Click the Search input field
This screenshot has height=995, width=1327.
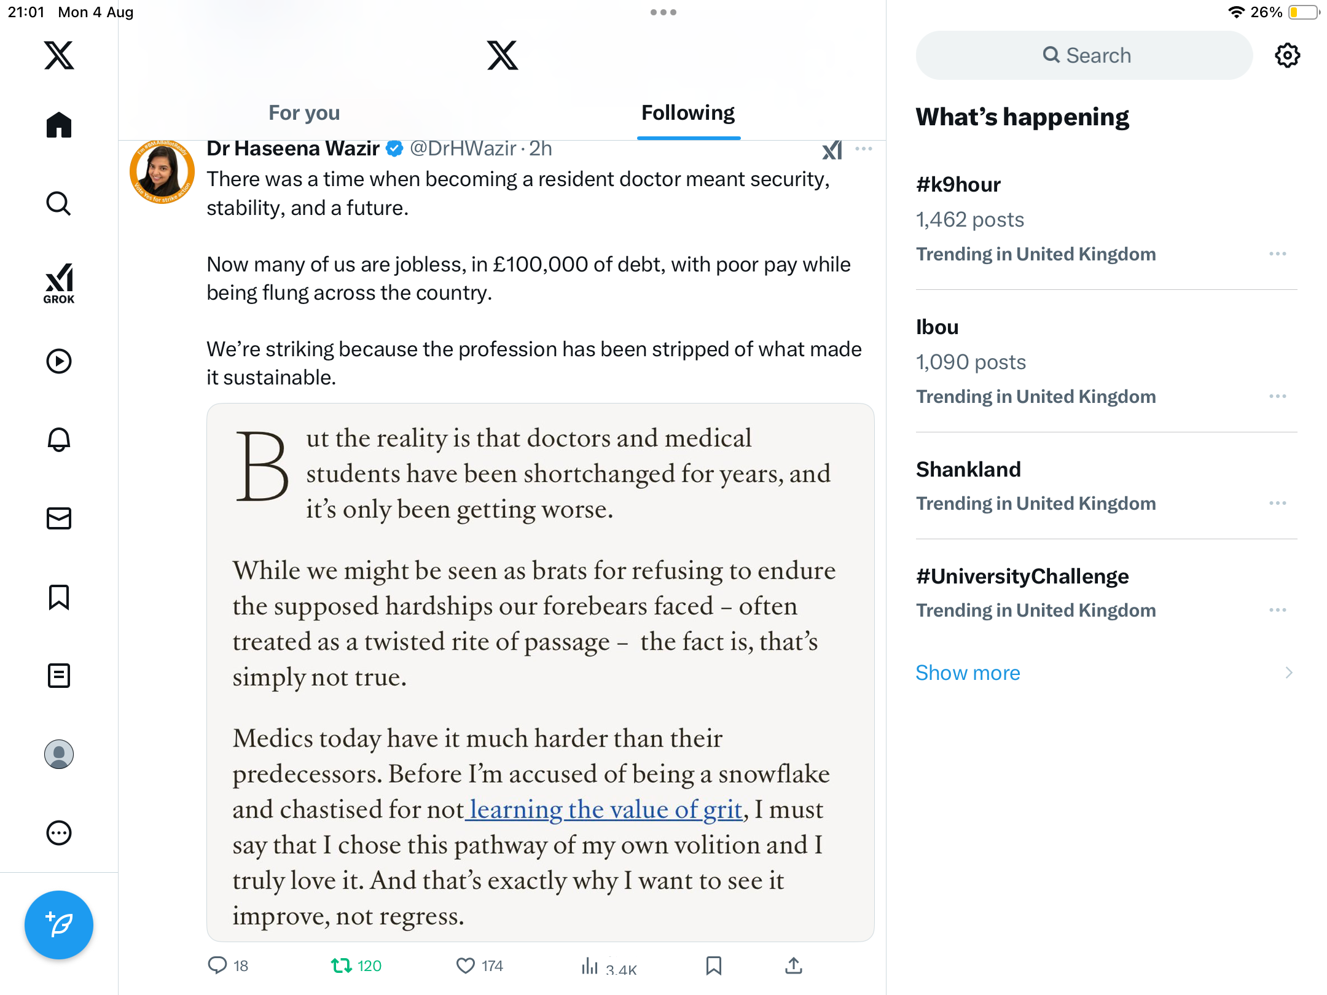1084,55
